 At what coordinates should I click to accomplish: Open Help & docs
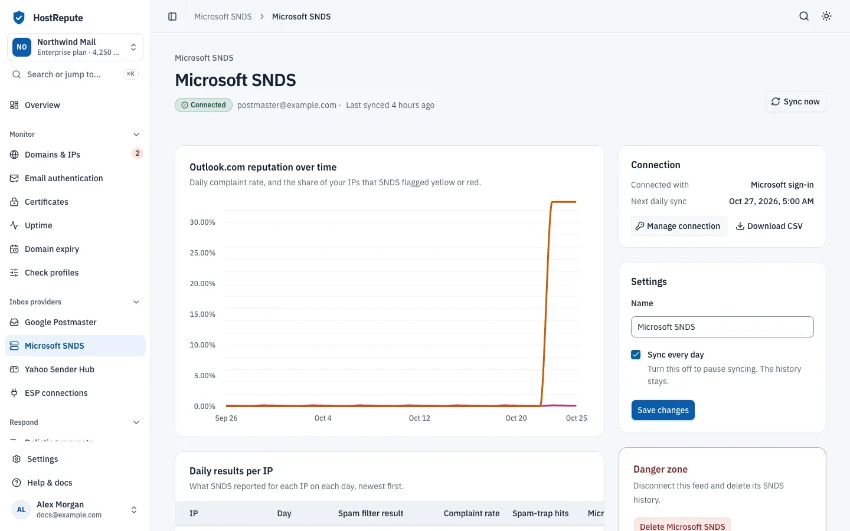75,483
